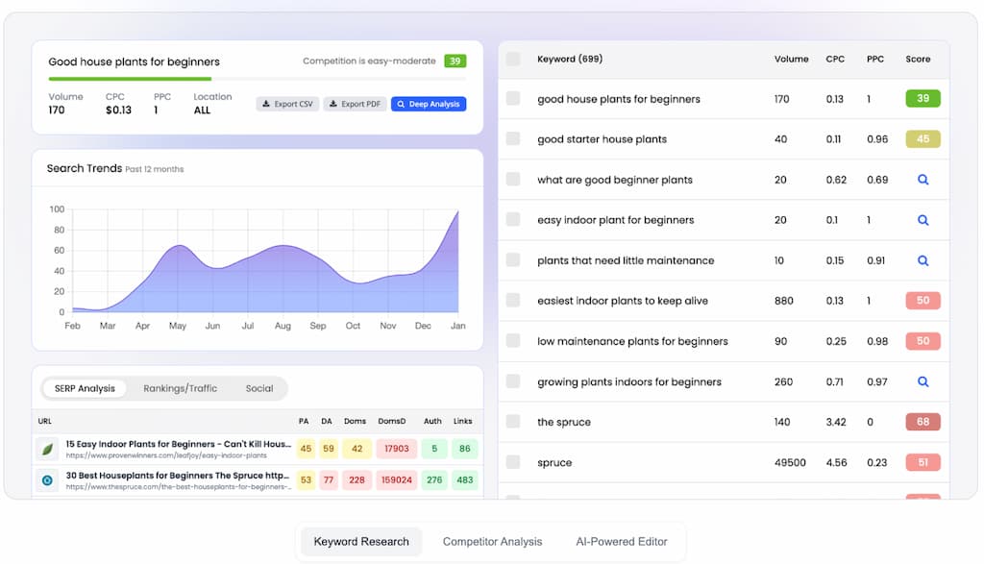Click the DA column header in SERP table
984x564 pixels.
click(327, 421)
